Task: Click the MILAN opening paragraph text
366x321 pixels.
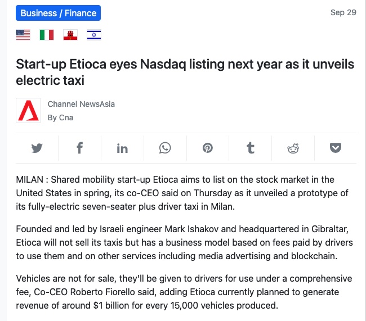Action: coord(182,193)
